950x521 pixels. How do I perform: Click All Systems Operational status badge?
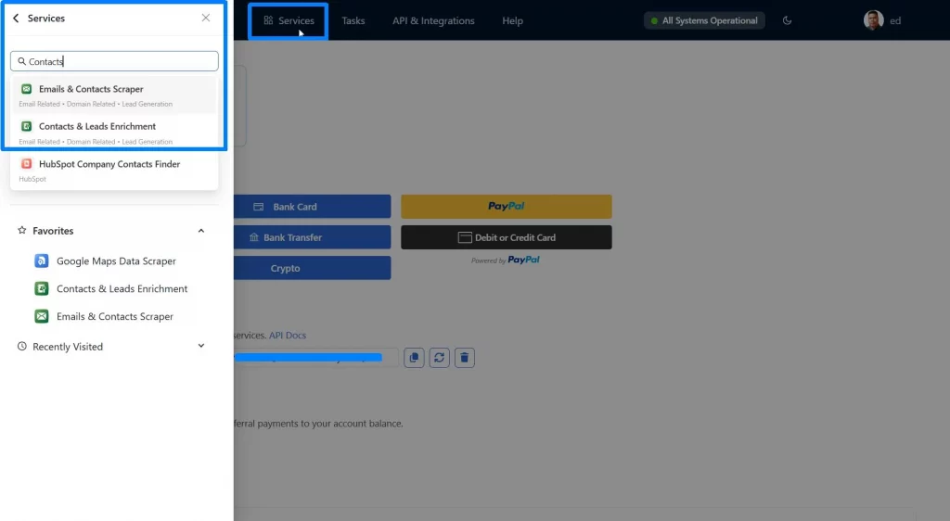pos(704,20)
